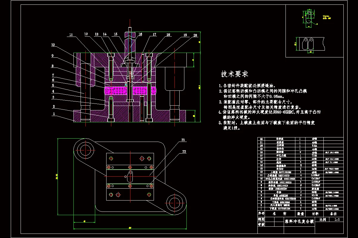
Task: Click the 备注 header cell
Action: (x=333, y=213)
